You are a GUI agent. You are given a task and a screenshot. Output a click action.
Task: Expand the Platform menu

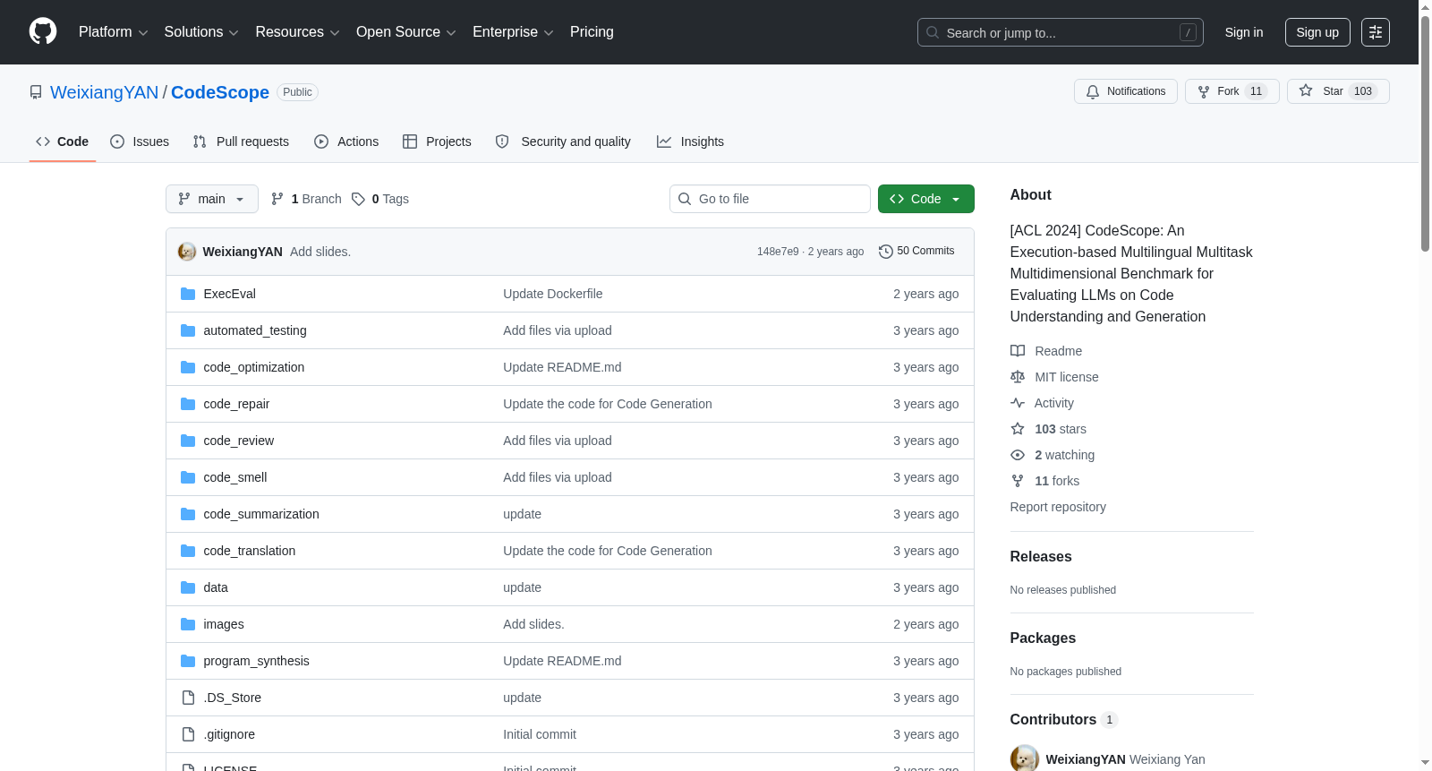(x=113, y=32)
